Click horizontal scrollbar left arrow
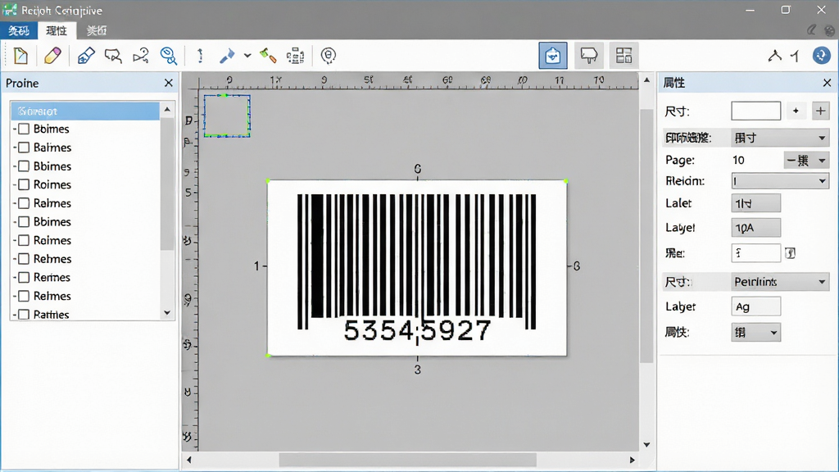The height and width of the screenshot is (472, 839). point(188,460)
